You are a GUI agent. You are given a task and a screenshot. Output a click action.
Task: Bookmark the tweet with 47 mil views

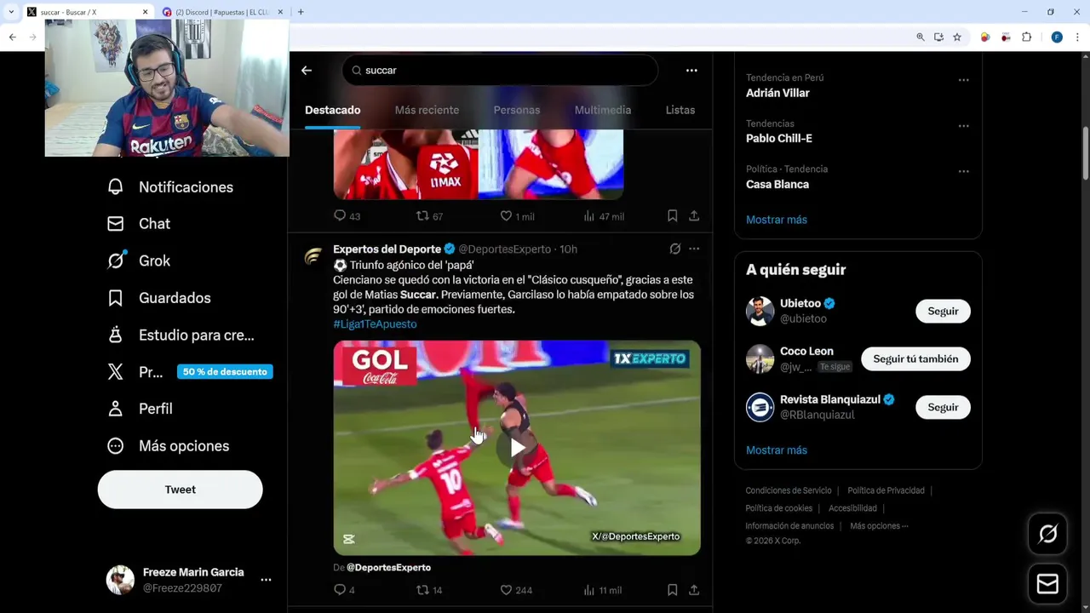(672, 216)
